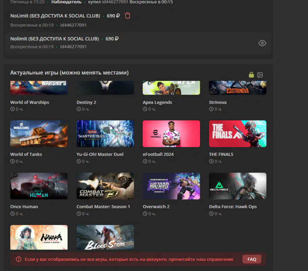The width and height of the screenshot is (308, 271).
Task: Click the clock icon under World of Tanks
Action: tap(12, 161)
